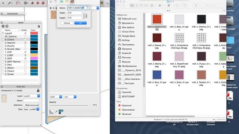The height and width of the screenshot is (134, 239).
Task: Click the Color column header in Layers
Action: (33, 30)
